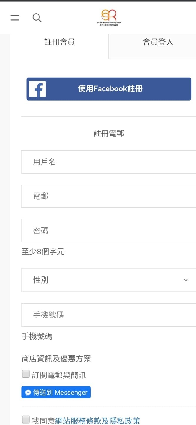This screenshot has height=425, width=196.
Task: Open the hamburger navigation menu
Action: (x=15, y=18)
